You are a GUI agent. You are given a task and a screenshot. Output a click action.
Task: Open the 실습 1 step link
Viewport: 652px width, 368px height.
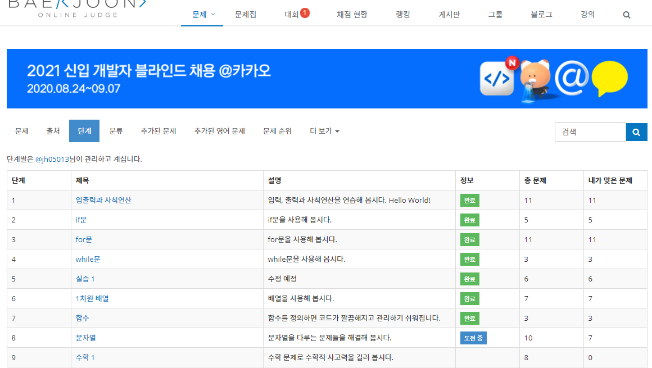(85, 279)
